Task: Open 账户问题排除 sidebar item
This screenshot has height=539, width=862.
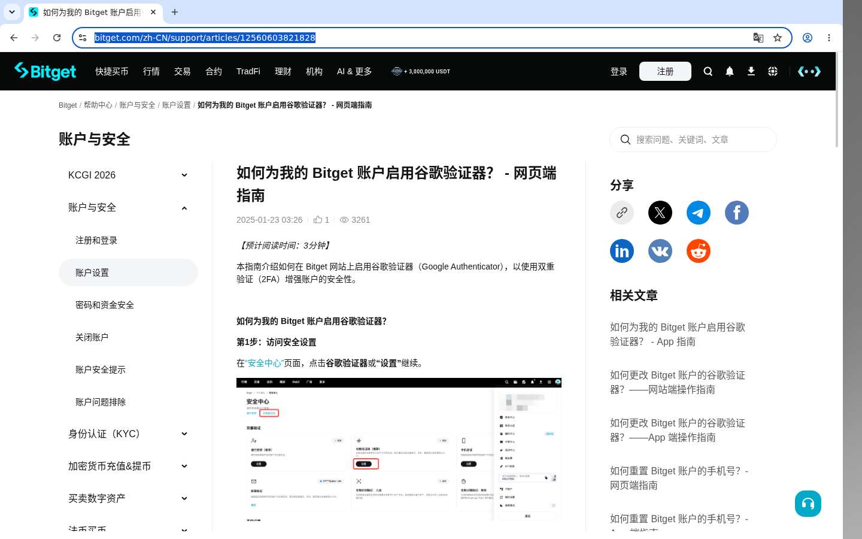Action: click(x=101, y=402)
